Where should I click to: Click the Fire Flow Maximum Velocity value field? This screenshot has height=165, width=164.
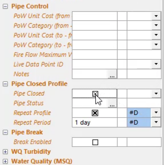tap(95, 55)
